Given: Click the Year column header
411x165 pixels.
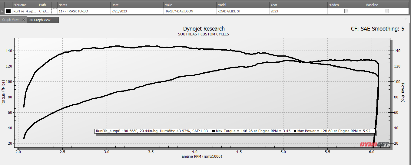Looking at the screenshot, I should click(x=298, y=5).
